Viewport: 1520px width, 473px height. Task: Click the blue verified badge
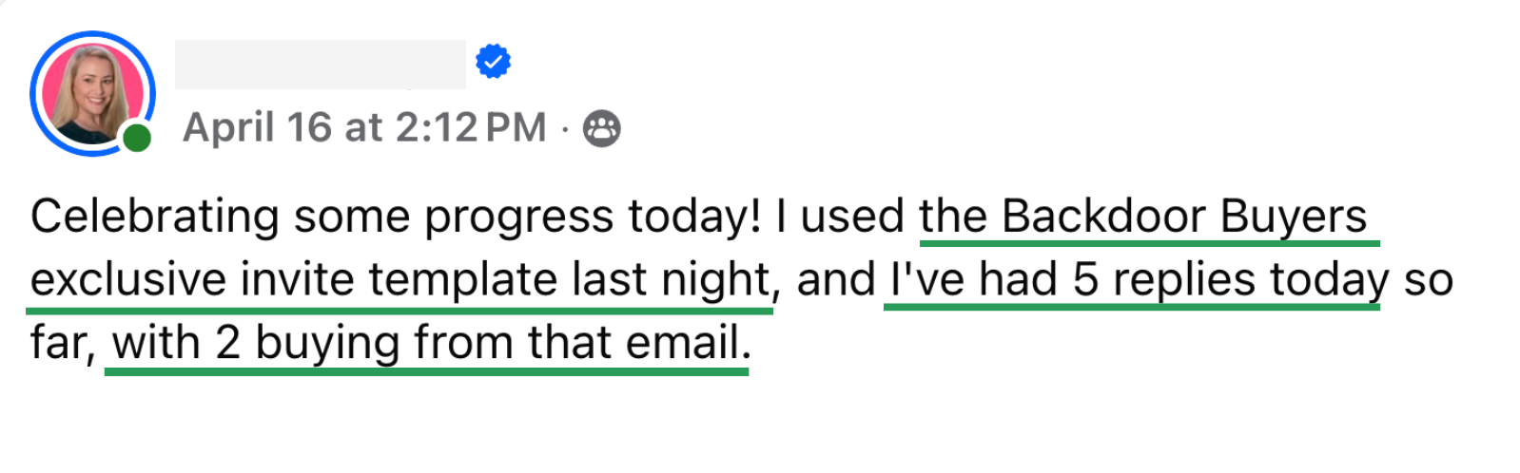[x=493, y=62]
